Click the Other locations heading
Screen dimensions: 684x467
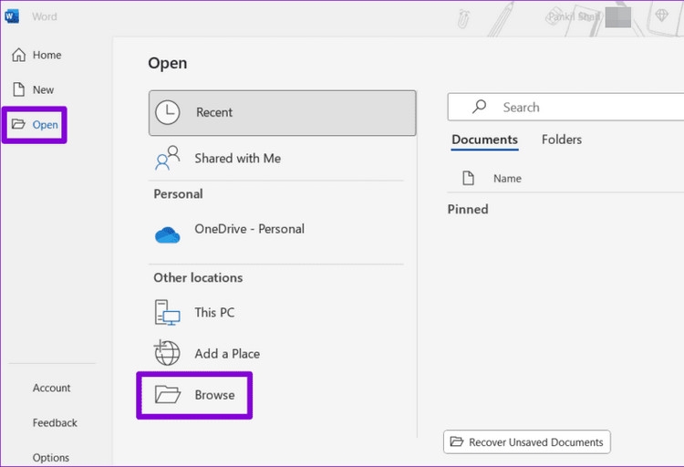tap(198, 278)
